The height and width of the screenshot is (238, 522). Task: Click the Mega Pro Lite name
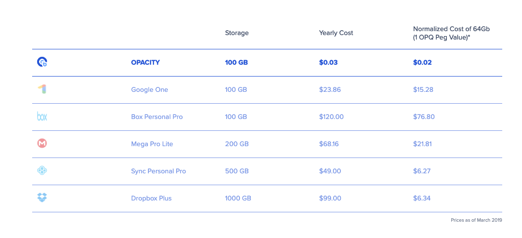(x=152, y=144)
